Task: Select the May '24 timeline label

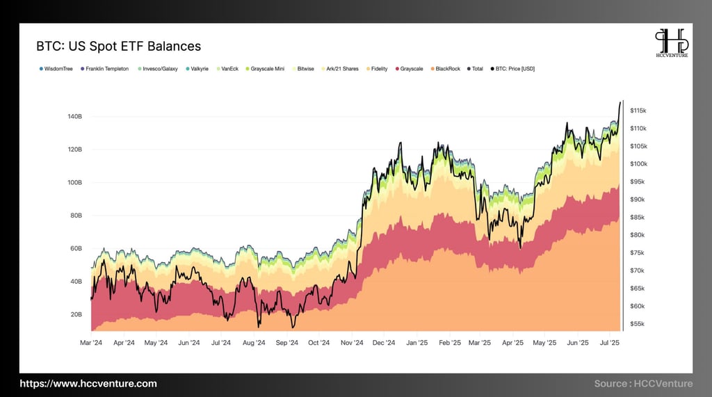Action: pos(156,343)
